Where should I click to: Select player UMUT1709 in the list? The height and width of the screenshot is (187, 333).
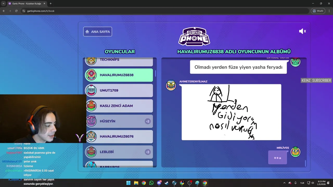(119, 90)
